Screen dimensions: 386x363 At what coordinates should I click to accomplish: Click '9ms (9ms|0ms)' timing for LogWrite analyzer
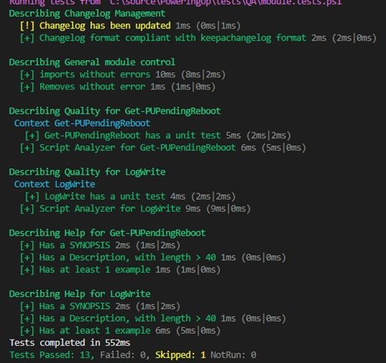point(218,209)
